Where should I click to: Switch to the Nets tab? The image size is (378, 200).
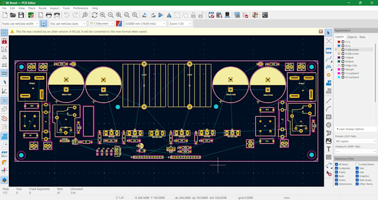coord(362,37)
